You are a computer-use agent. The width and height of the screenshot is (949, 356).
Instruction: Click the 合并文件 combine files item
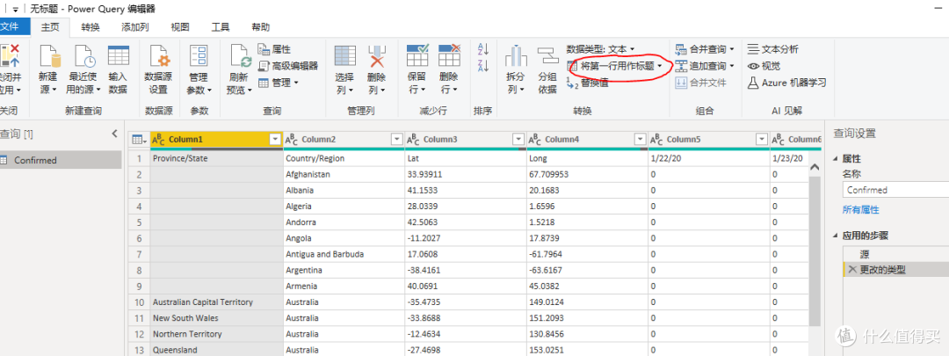pos(700,83)
